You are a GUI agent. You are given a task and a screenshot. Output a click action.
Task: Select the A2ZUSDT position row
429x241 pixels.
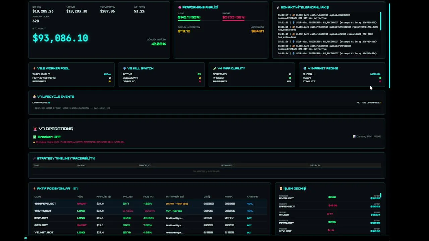point(150,225)
